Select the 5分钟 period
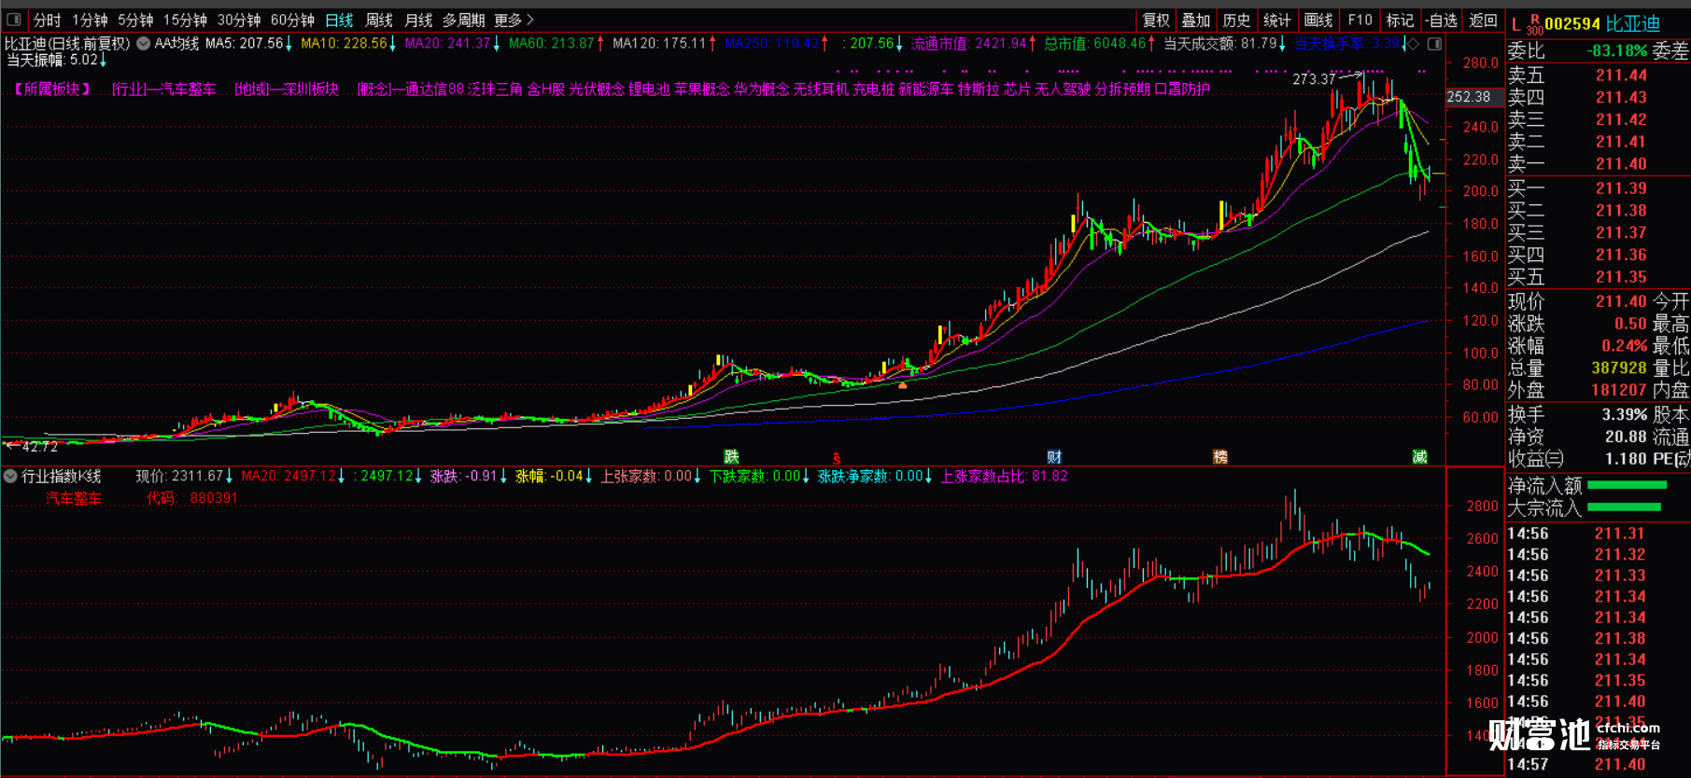The height and width of the screenshot is (778, 1691). pyautogui.click(x=135, y=20)
